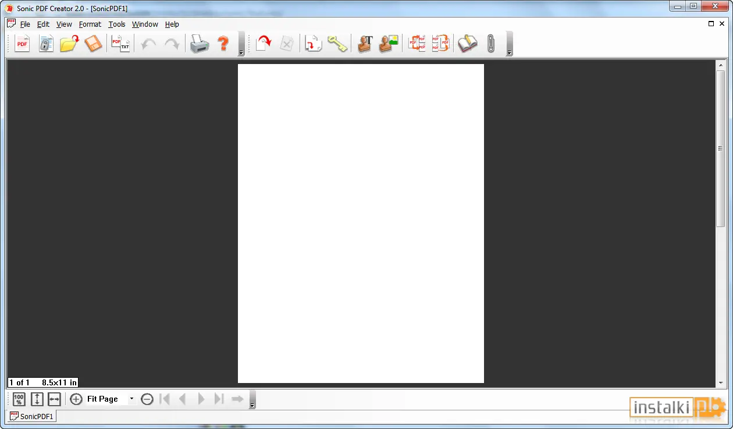
Task: Click the redo arrow icon
Action: pos(172,44)
